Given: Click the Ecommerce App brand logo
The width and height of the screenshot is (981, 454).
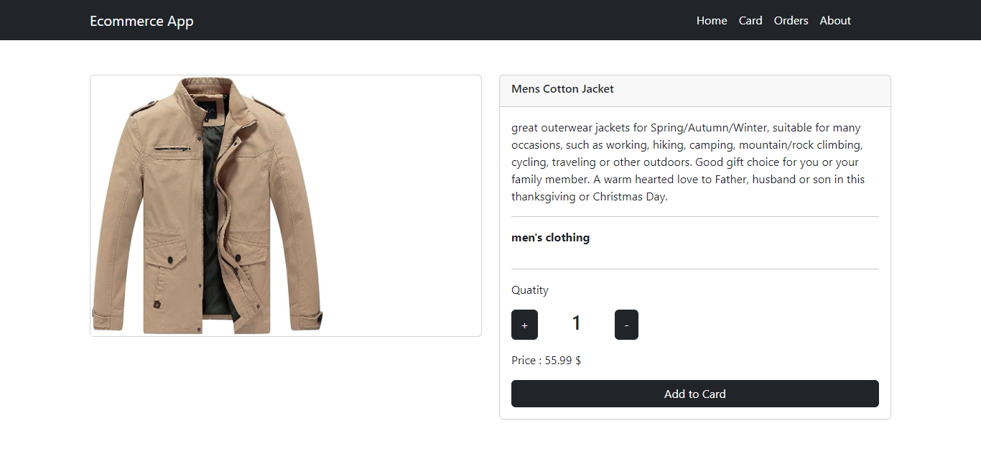Looking at the screenshot, I should coord(141,21).
